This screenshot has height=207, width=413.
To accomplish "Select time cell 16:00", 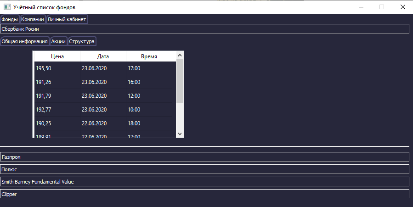I will [149, 82].
